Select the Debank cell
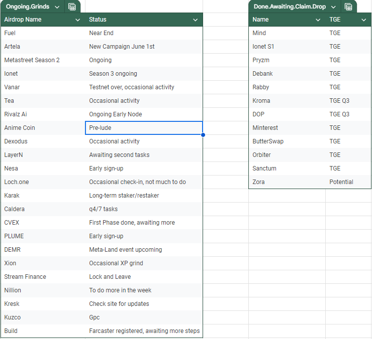Screen dimensions: 372x339 (x=287, y=74)
